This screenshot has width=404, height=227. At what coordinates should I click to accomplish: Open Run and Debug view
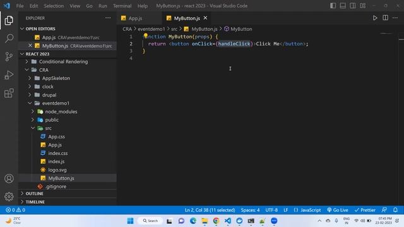click(x=9, y=75)
